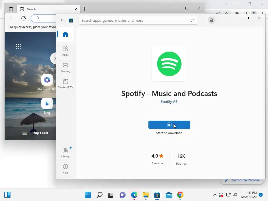Open the Edge apps grid launcher
This screenshot has height=201, width=268.
[x=18, y=46]
